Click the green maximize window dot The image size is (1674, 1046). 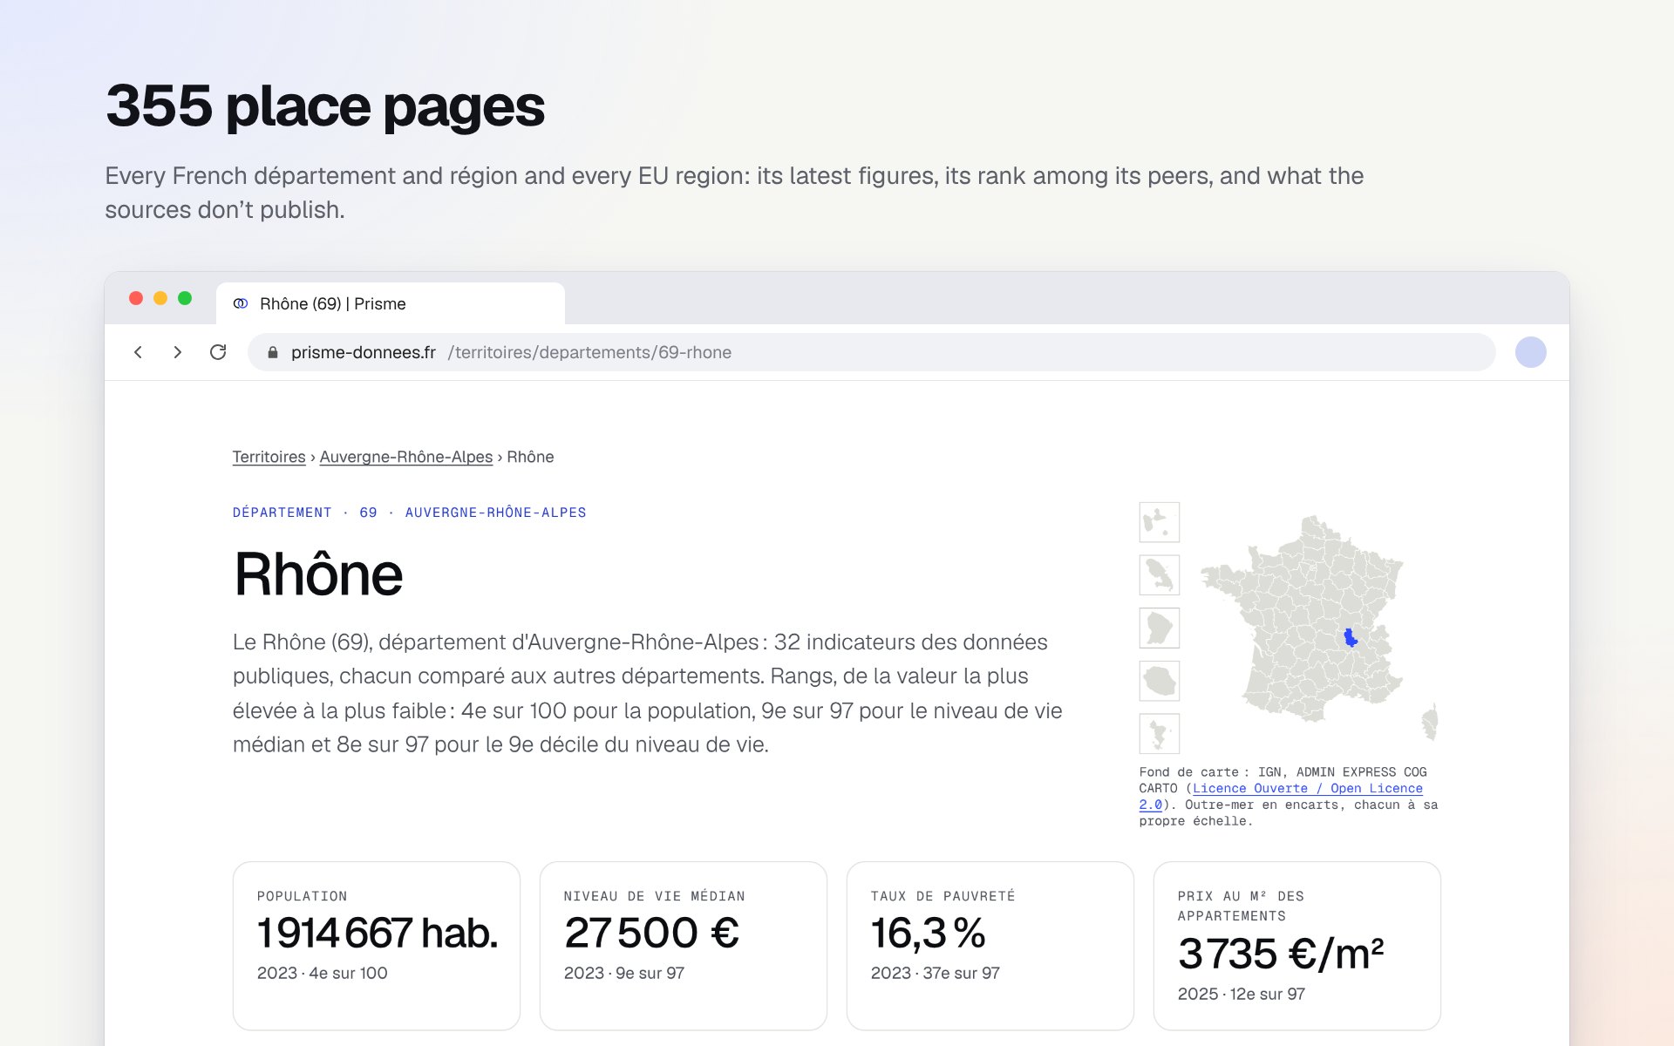(185, 298)
